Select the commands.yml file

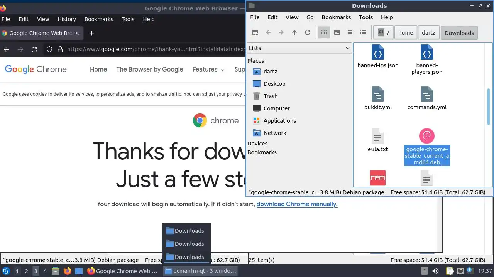tap(427, 98)
